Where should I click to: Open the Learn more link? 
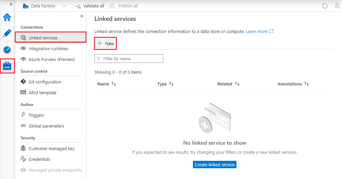(x=257, y=31)
